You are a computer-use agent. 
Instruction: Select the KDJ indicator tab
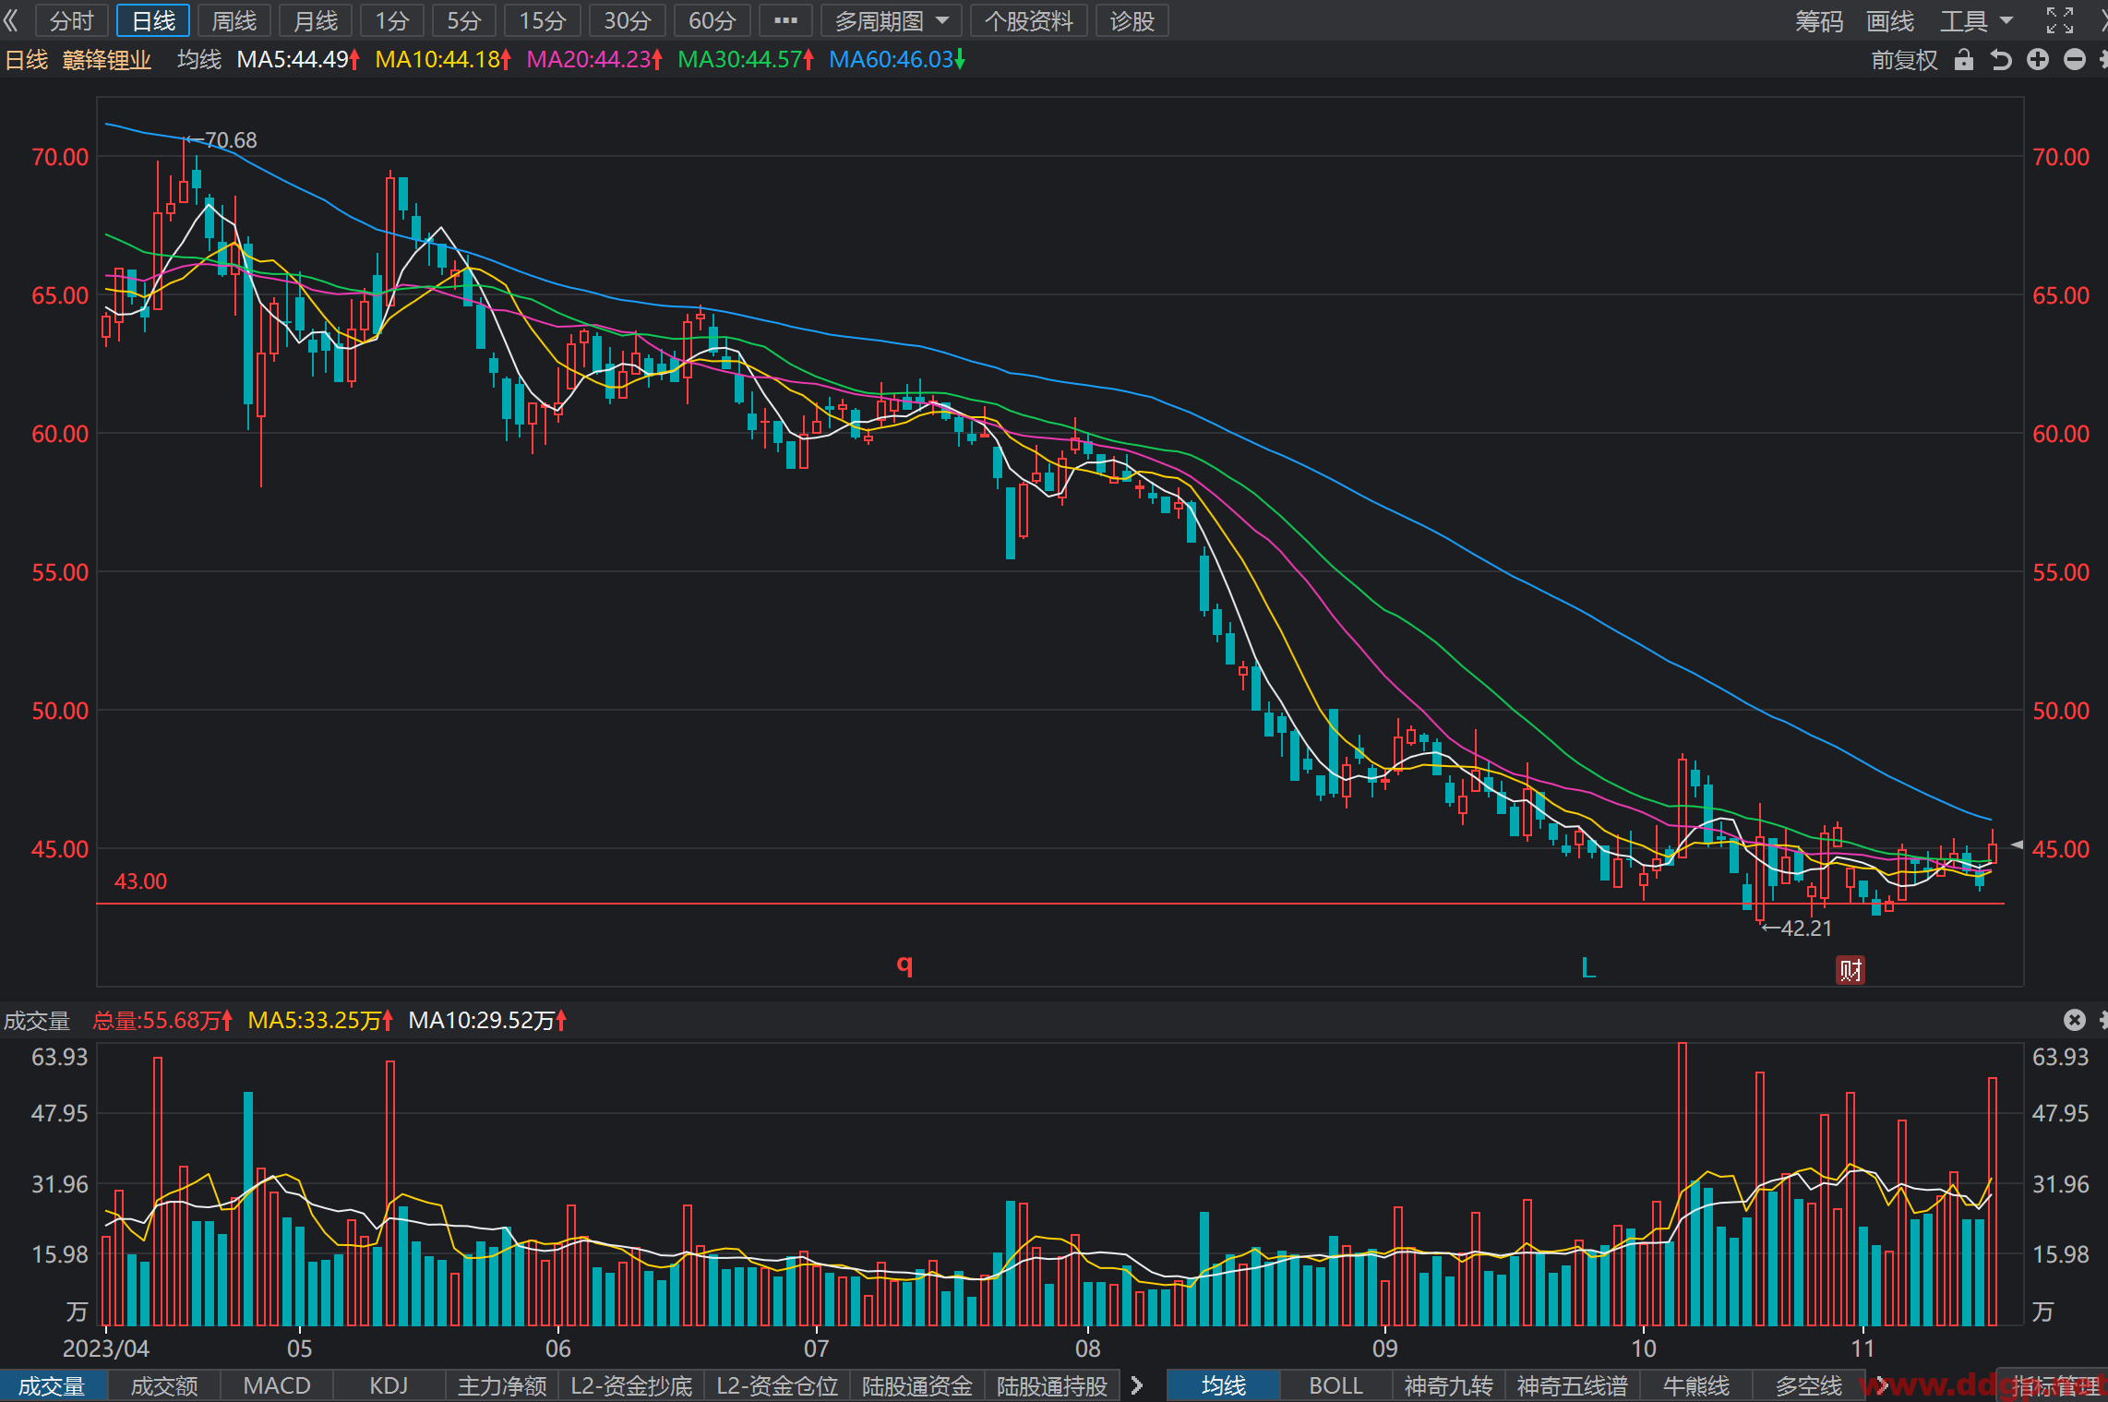click(x=389, y=1386)
